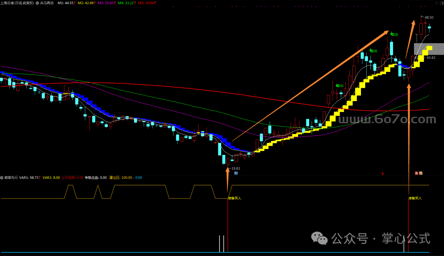Click the 19.83 low price label
Screen dimensions: 444x256
(235, 168)
